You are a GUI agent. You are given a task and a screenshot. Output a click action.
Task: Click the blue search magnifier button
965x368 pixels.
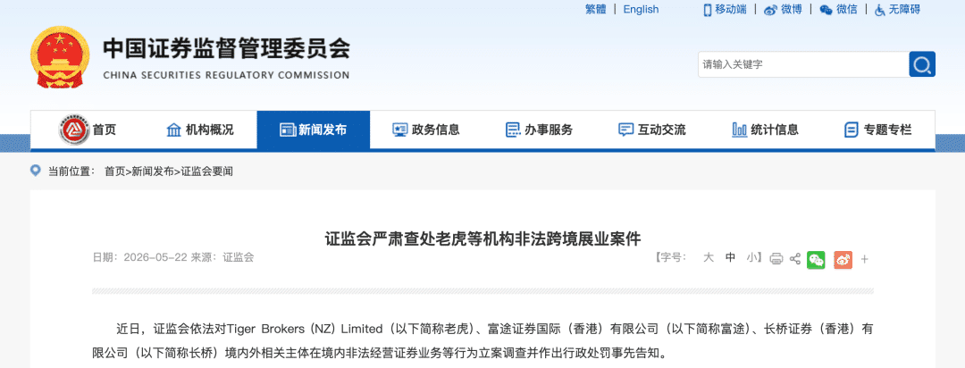[x=922, y=64]
